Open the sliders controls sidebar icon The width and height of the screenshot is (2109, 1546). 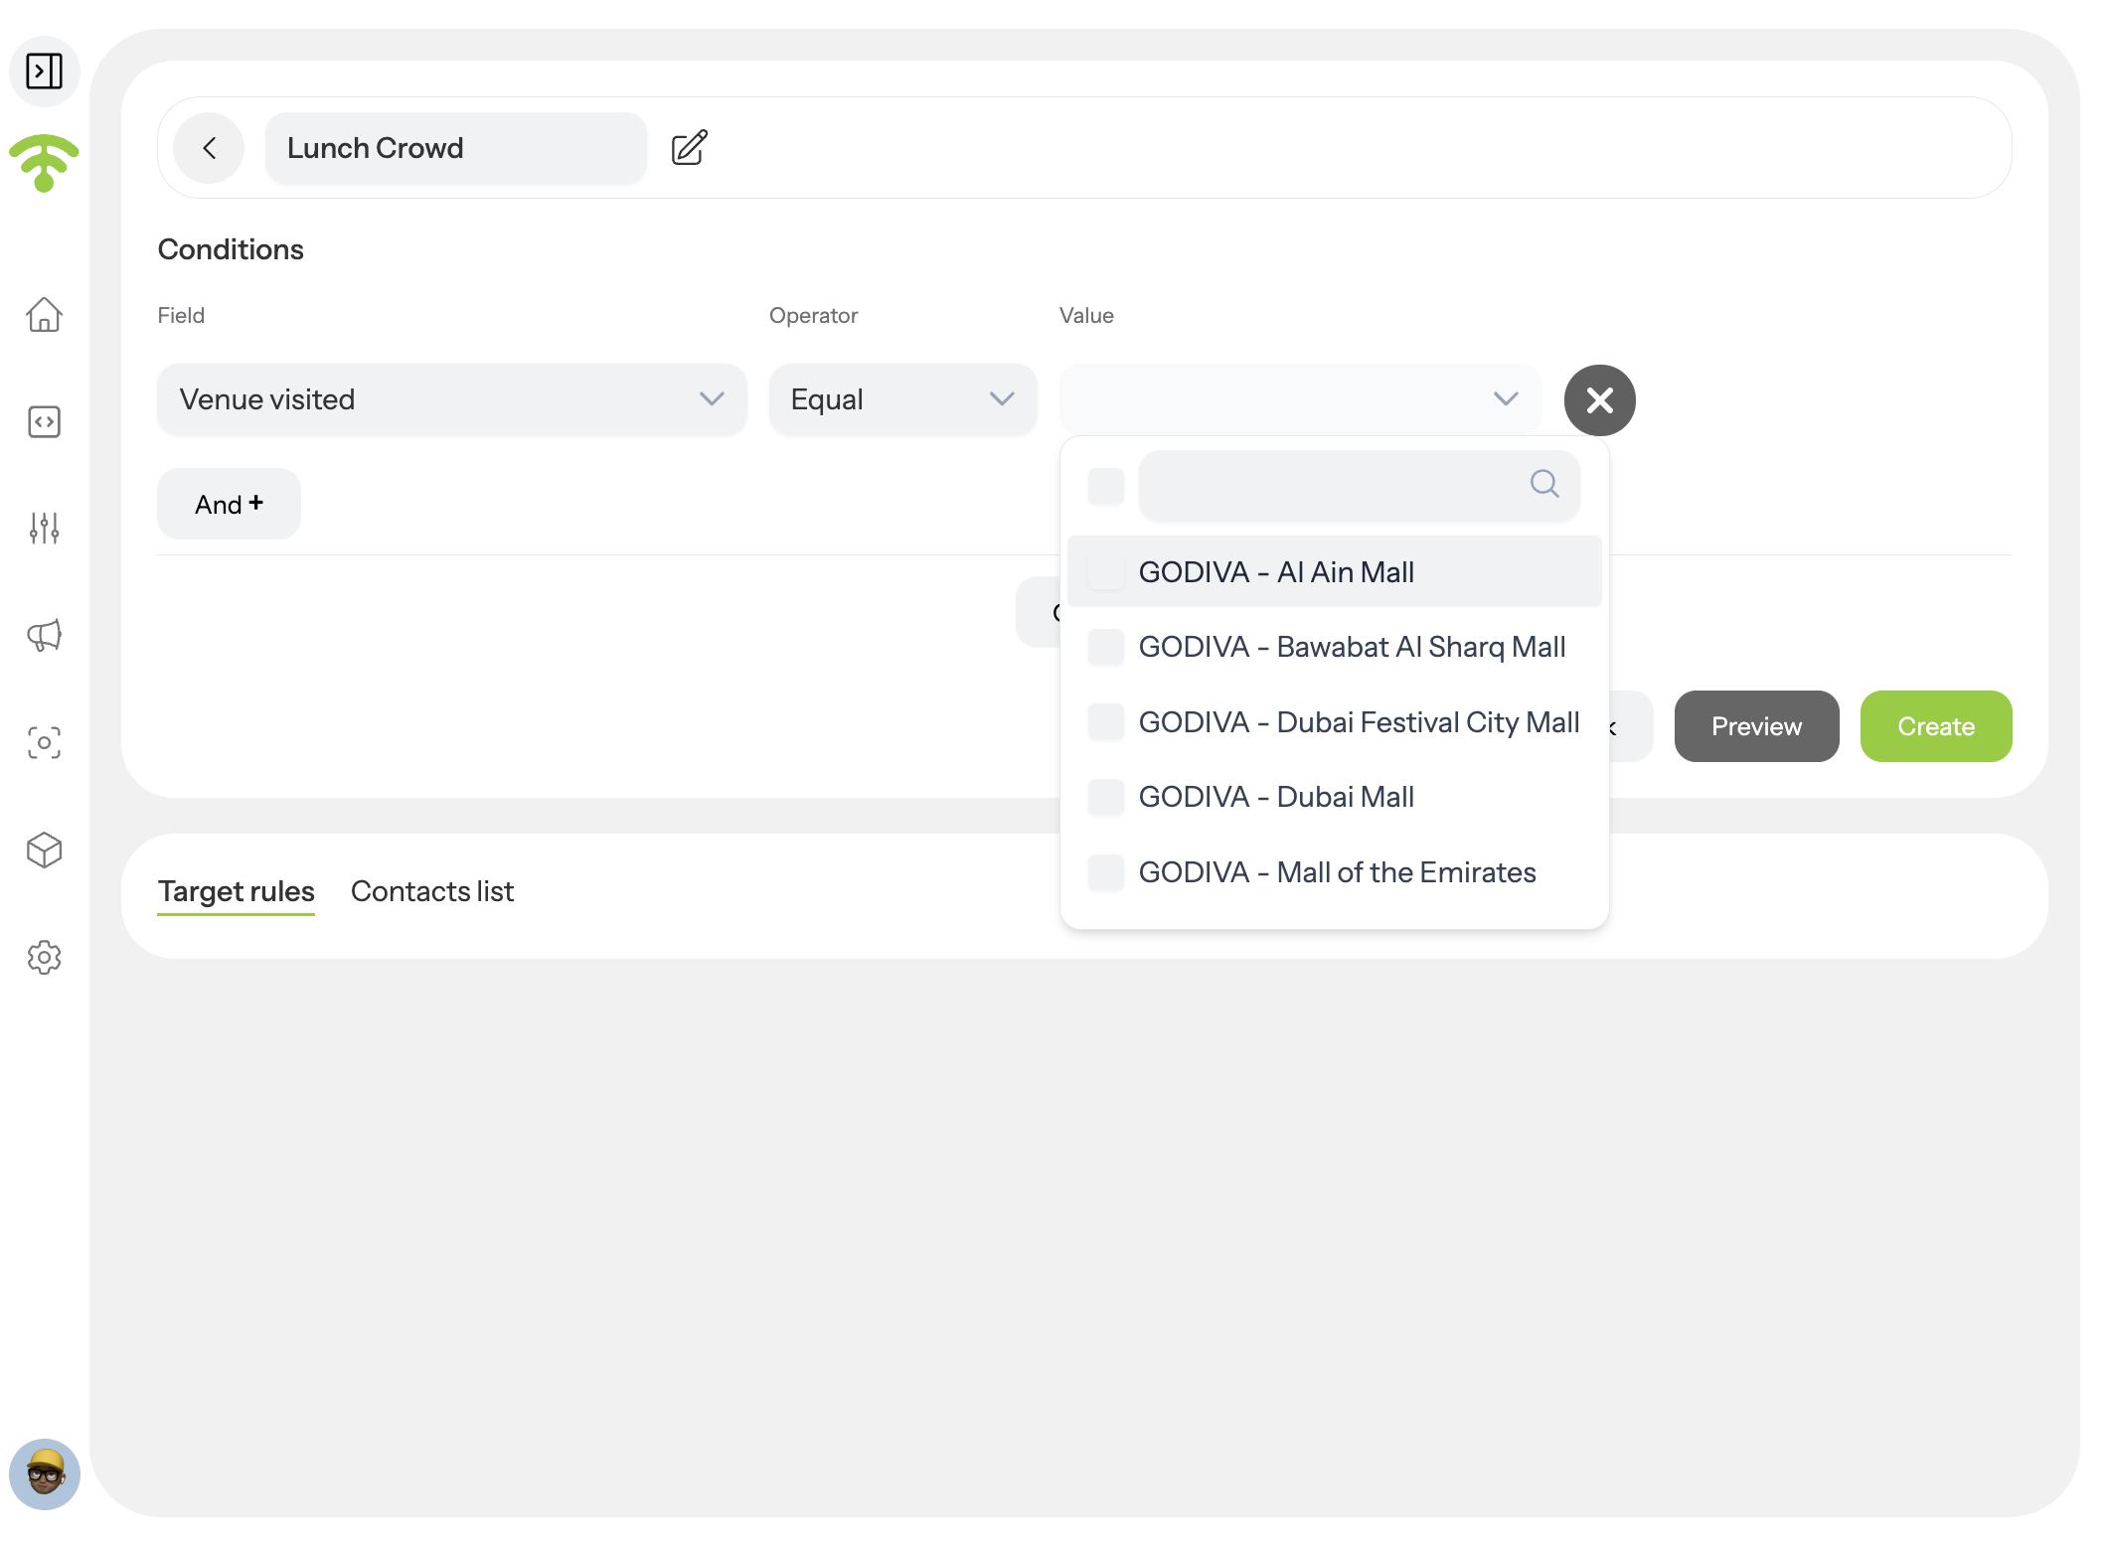pyautogui.click(x=44, y=528)
